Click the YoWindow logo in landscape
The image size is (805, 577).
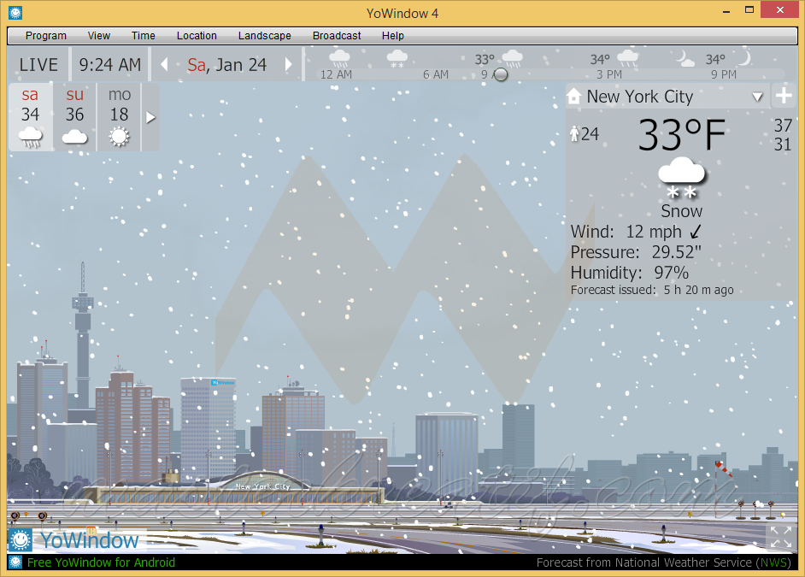(x=74, y=540)
